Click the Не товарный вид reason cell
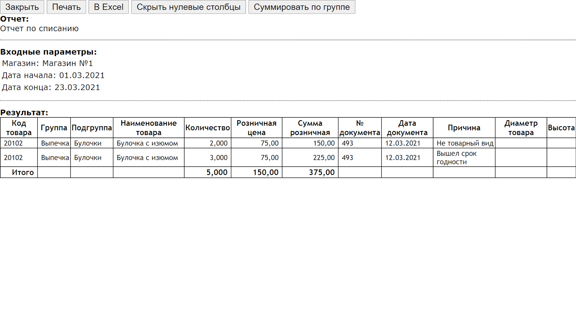Image resolution: width=576 pixels, height=324 pixels. coord(464,143)
